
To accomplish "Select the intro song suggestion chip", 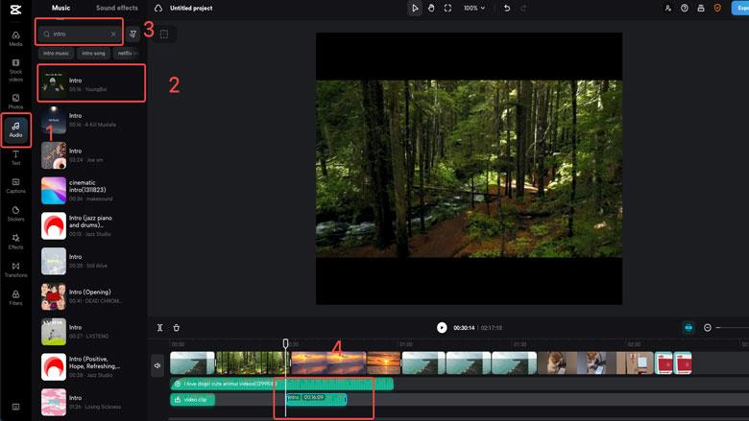I will tap(94, 54).
